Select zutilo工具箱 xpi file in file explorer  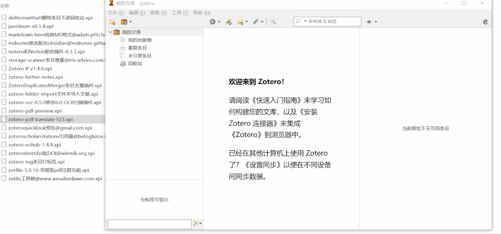pos(55,178)
